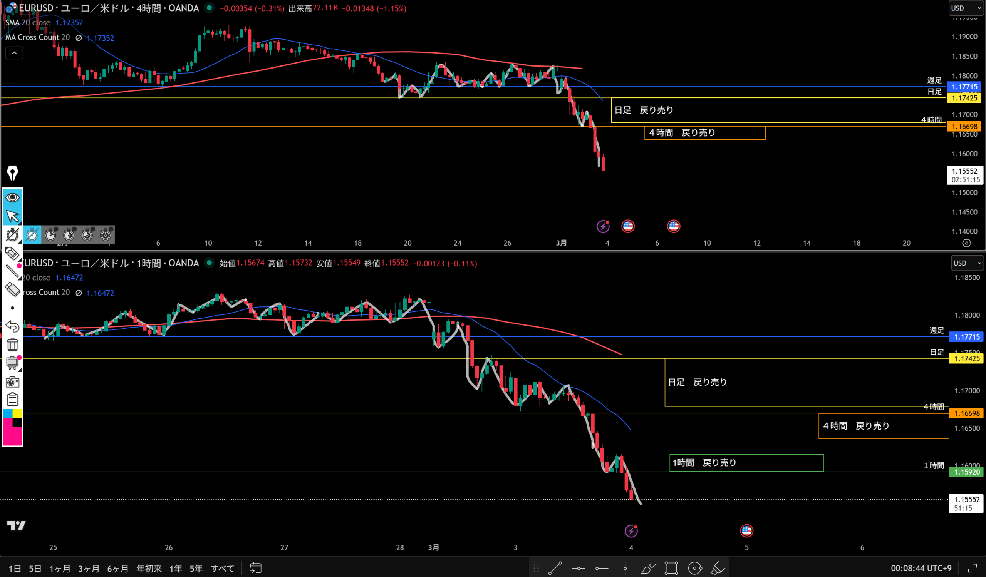Select the 年初来 time range

tap(149, 569)
